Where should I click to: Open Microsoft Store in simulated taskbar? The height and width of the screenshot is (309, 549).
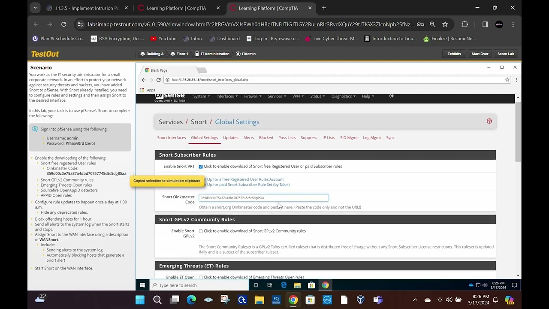coord(311,285)
